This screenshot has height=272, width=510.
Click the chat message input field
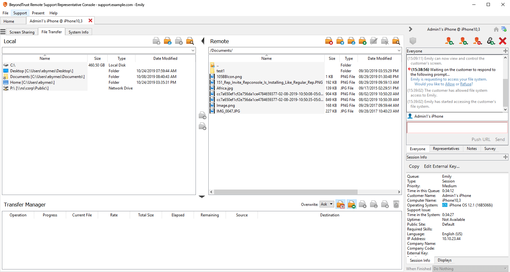457,127
